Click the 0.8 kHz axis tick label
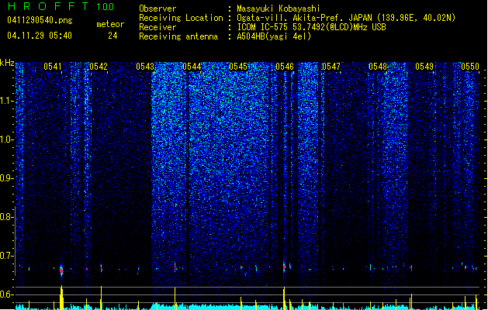 (6, 217)
